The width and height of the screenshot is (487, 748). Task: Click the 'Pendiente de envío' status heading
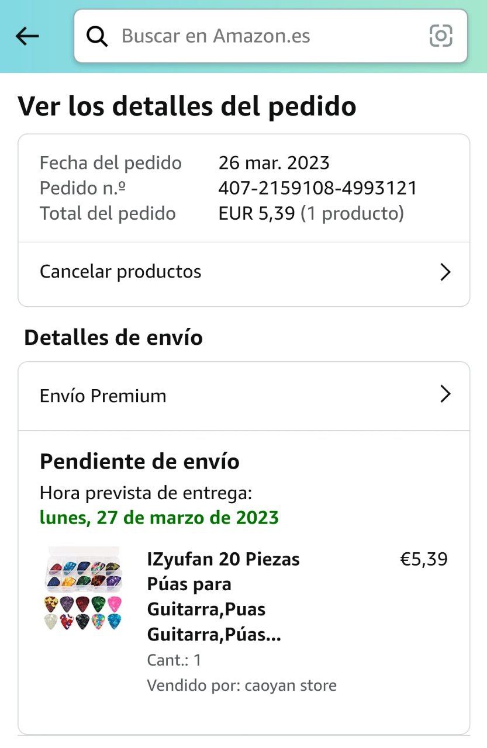pyautogui.click(x=140, y=462)
